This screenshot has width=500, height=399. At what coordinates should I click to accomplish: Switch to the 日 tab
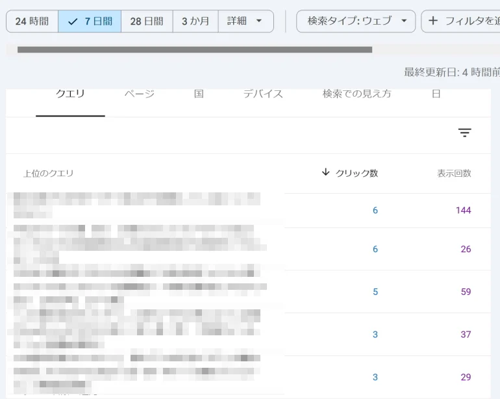(x=436, y=94)
